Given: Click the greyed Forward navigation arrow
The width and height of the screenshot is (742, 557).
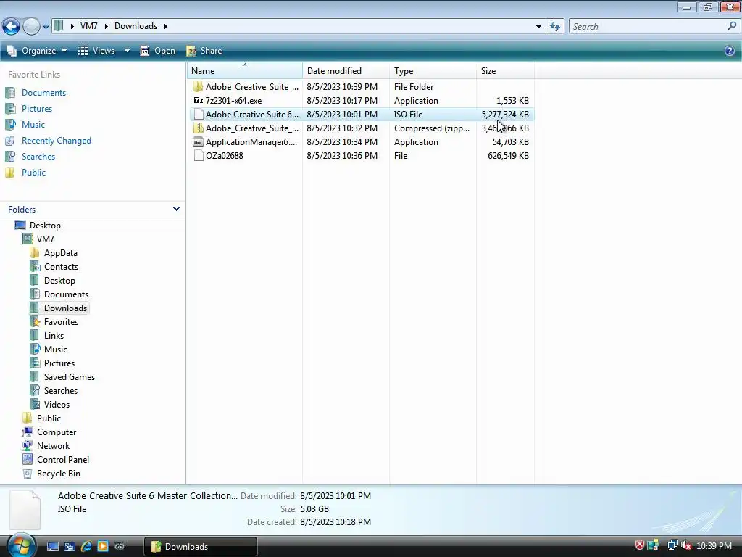Looking at the screenshot, I should click(31, 26).
